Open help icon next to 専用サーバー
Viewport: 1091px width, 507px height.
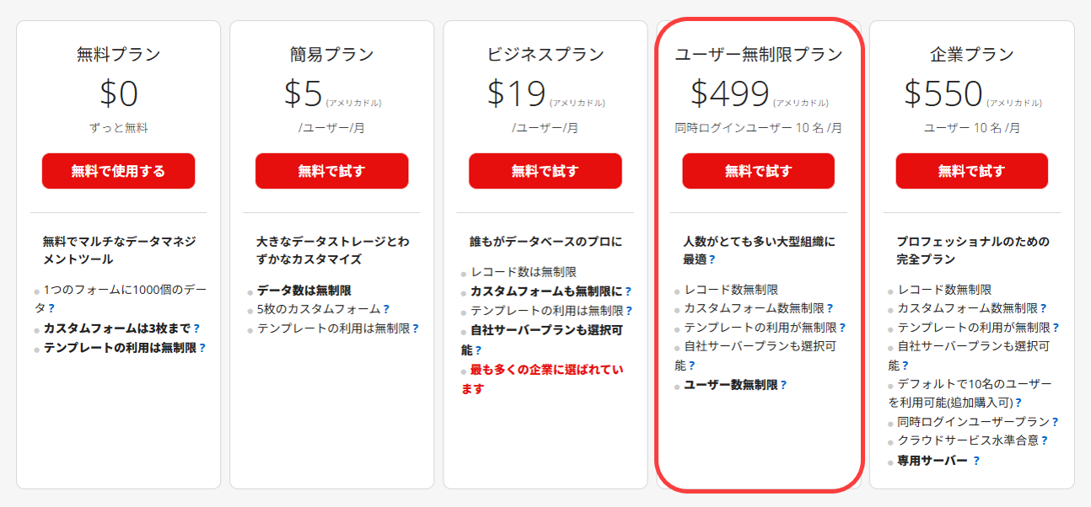(976, 461)
